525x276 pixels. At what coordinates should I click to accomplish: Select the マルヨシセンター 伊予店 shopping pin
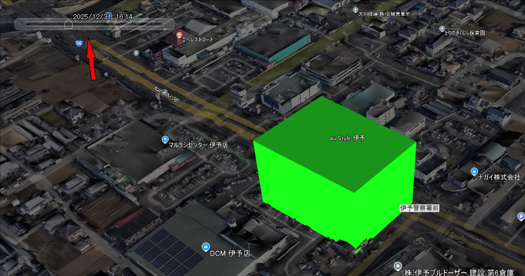coord(165,140)
